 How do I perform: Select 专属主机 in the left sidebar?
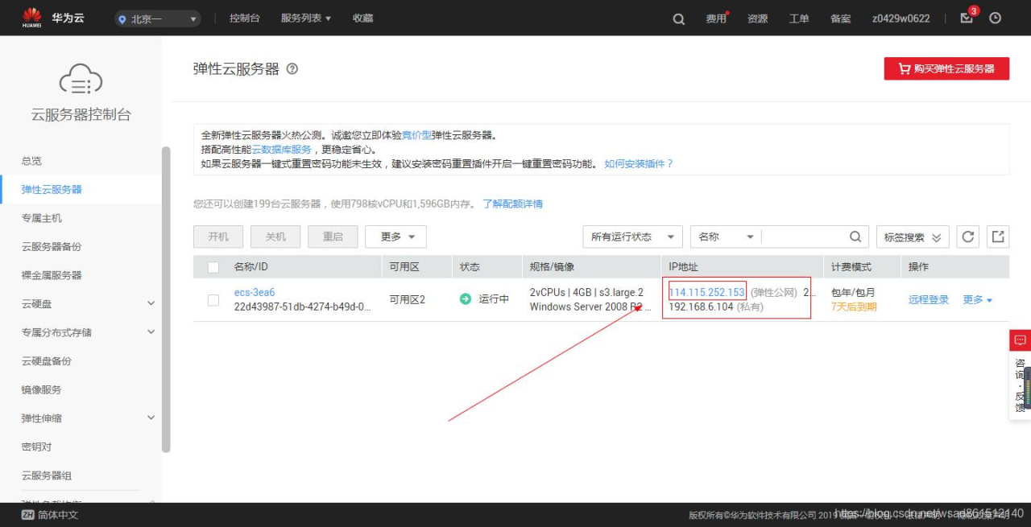pyautogui.click(x=42, y=218)
